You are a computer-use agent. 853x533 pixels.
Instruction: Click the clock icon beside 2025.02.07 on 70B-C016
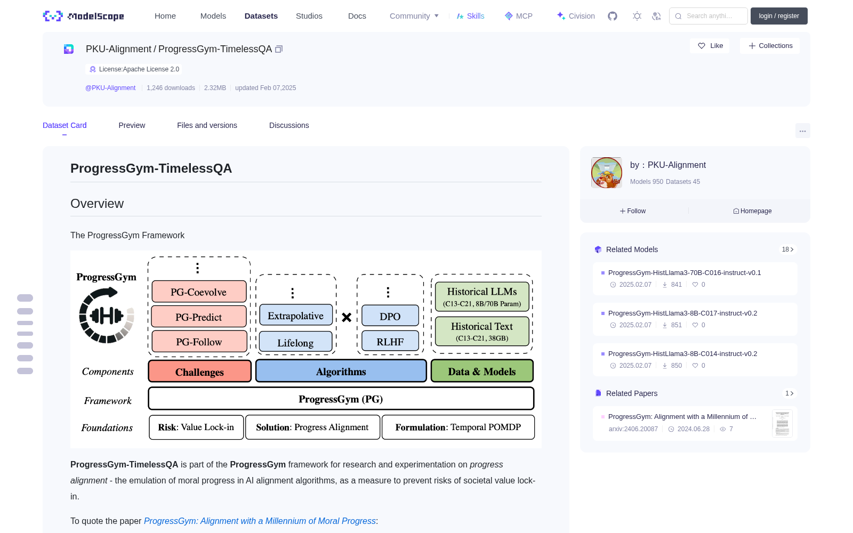613,285
